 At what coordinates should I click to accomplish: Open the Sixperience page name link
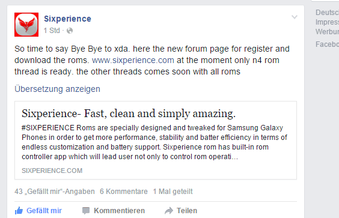click(67, 19)
